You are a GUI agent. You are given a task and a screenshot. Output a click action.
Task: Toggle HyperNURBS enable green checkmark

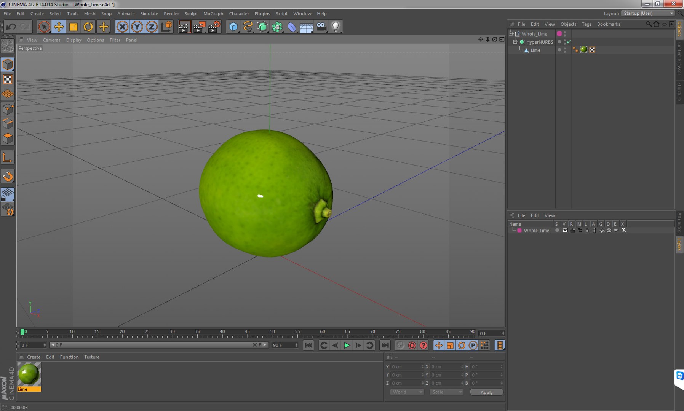(x=569, y=42)
